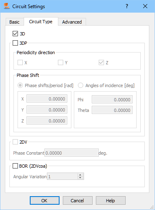This screenshot has height=210, width=155.
Task: Select Phase shifts/period [rad] radio button
Action: coord(20,85)
